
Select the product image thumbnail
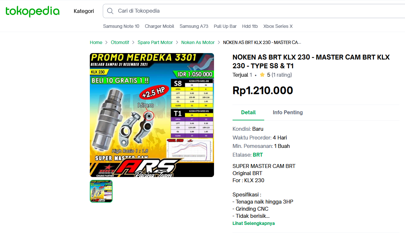101,191
